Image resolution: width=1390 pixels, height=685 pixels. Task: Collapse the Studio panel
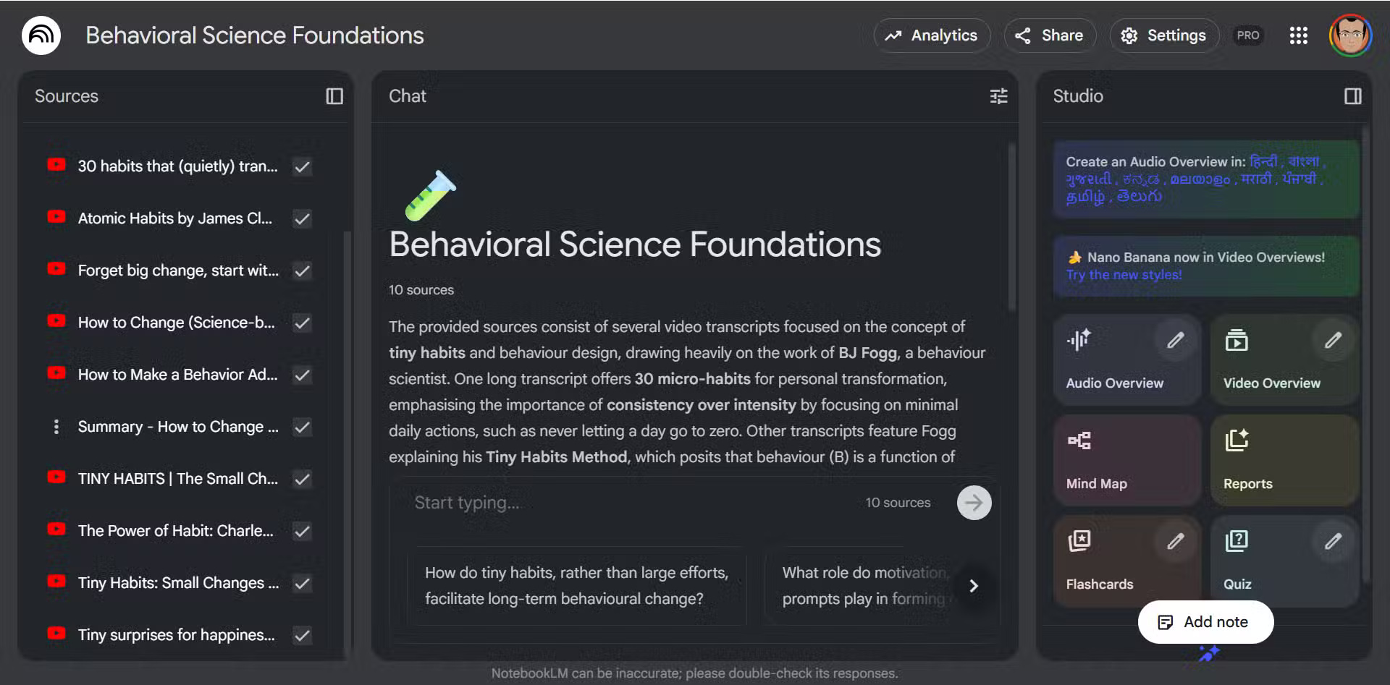(1352, 96)
